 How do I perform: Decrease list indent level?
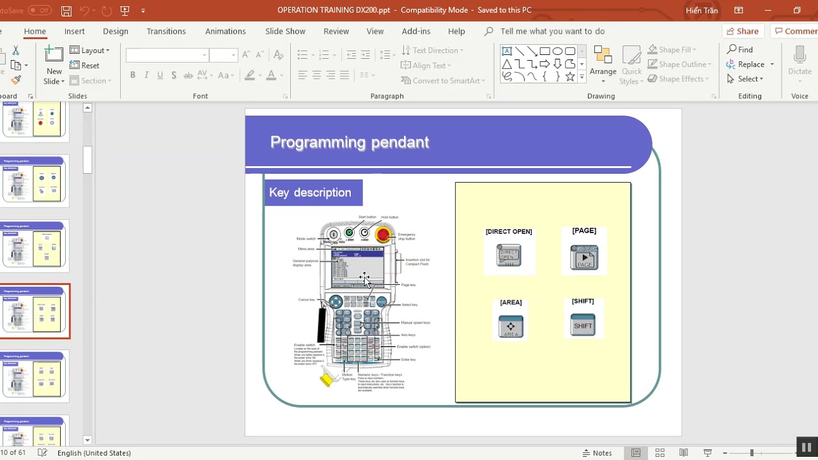(351, 55)
